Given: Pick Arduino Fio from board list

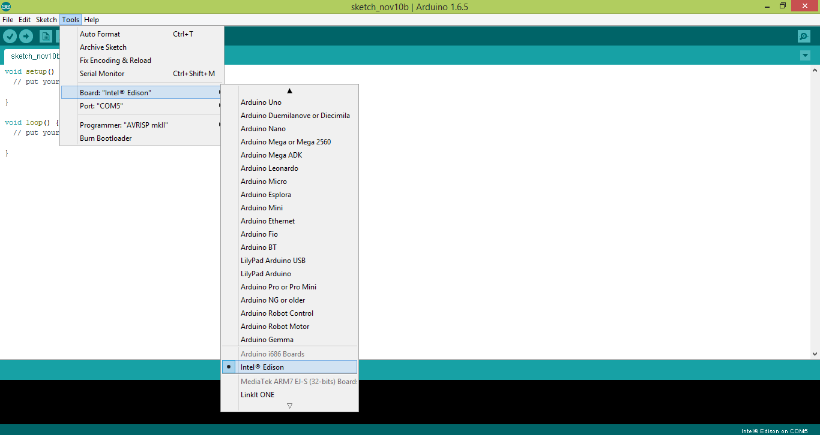Looking at the screenshot, I should tap(289, 234).
